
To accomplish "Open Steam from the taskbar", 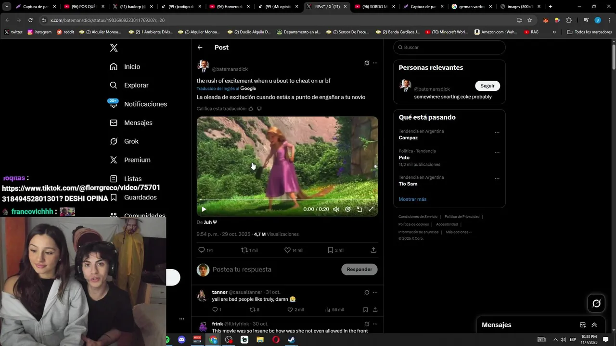I will pyautogui.click(x=291, y=340).
